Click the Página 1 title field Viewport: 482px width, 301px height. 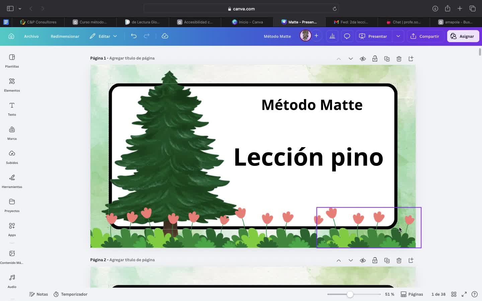coord(132,58)
